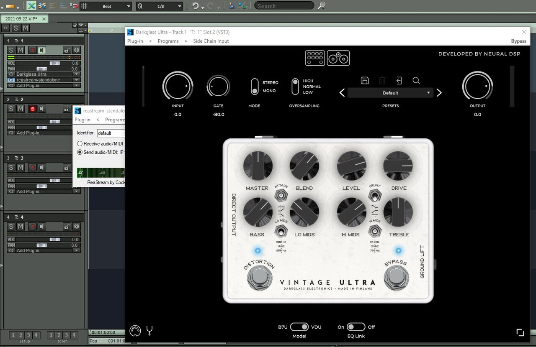Screen dimensions: 536x347
Task: Click Bypass in Darkglass window header
Action: tap(519, 41)
